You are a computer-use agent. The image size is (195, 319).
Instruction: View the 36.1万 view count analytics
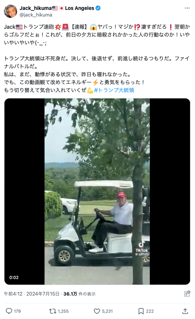pyautogui.click(x=79, y=294)
